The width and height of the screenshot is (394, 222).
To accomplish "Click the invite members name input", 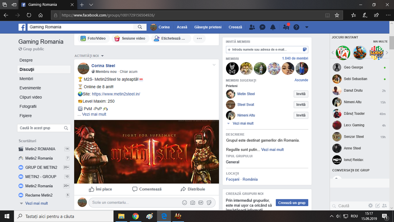I will tap(267, 49).
